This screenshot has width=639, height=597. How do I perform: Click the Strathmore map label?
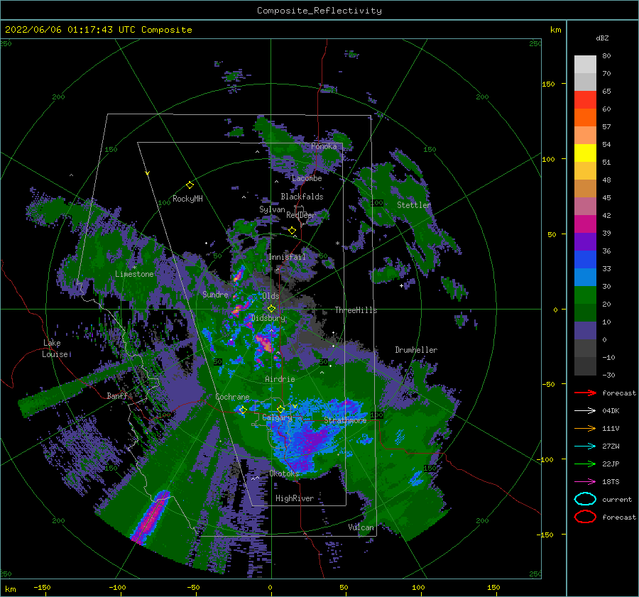point(345,420)
